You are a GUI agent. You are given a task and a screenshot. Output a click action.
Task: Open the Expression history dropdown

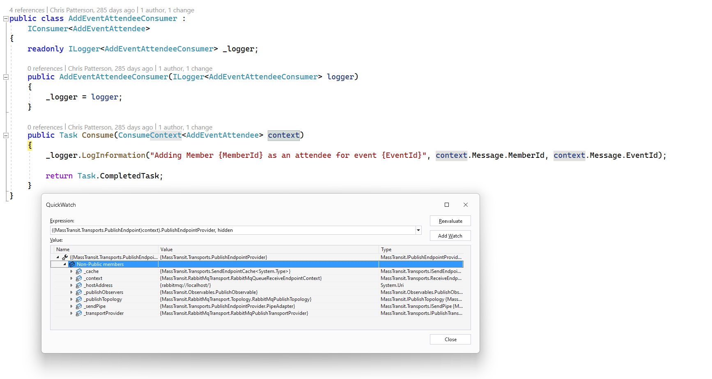(418, 230)
